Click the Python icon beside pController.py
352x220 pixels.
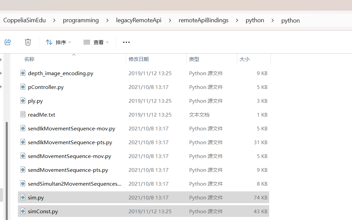[x=23, y=87]
